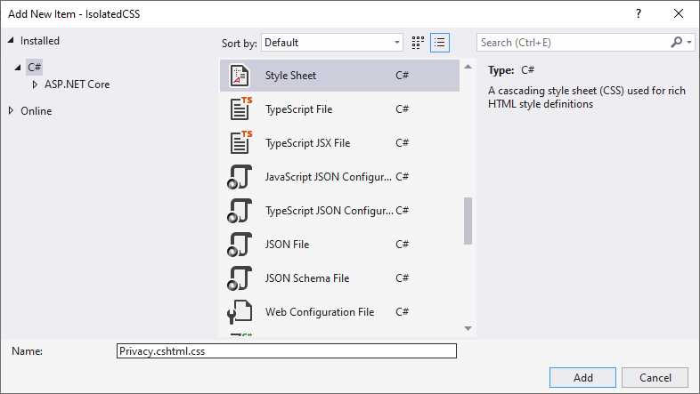Open the help question mark button
This screenshot has height=394, width=700.
click(x=639, y=14)
